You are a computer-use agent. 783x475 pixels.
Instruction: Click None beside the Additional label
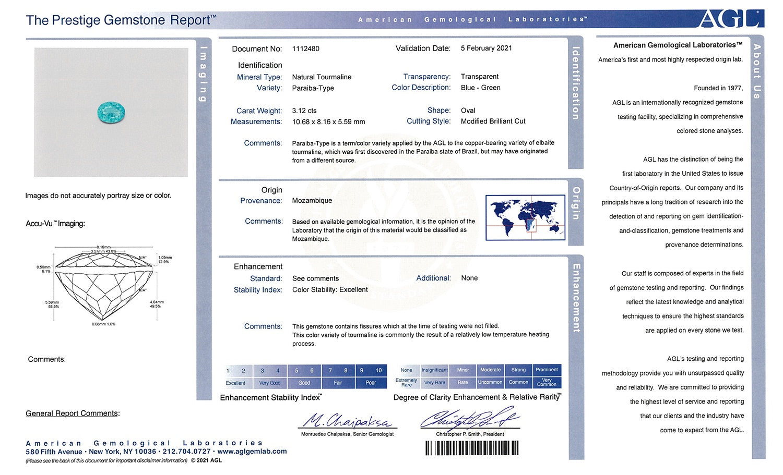pyautogui.click(x=469, y=278)
